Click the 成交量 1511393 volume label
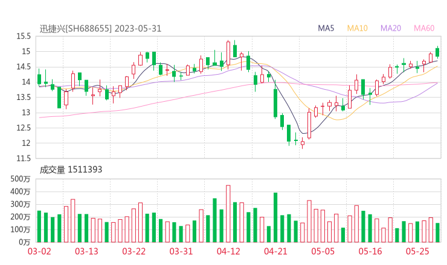The height and width of the screenshot is (265, 447). point(71,169)
